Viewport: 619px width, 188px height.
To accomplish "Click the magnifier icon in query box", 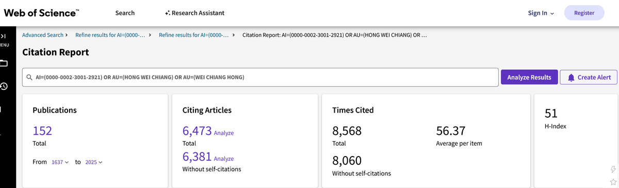I will coord(30,77).
